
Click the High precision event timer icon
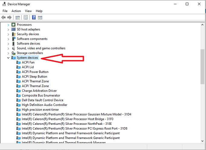[18, 109]
